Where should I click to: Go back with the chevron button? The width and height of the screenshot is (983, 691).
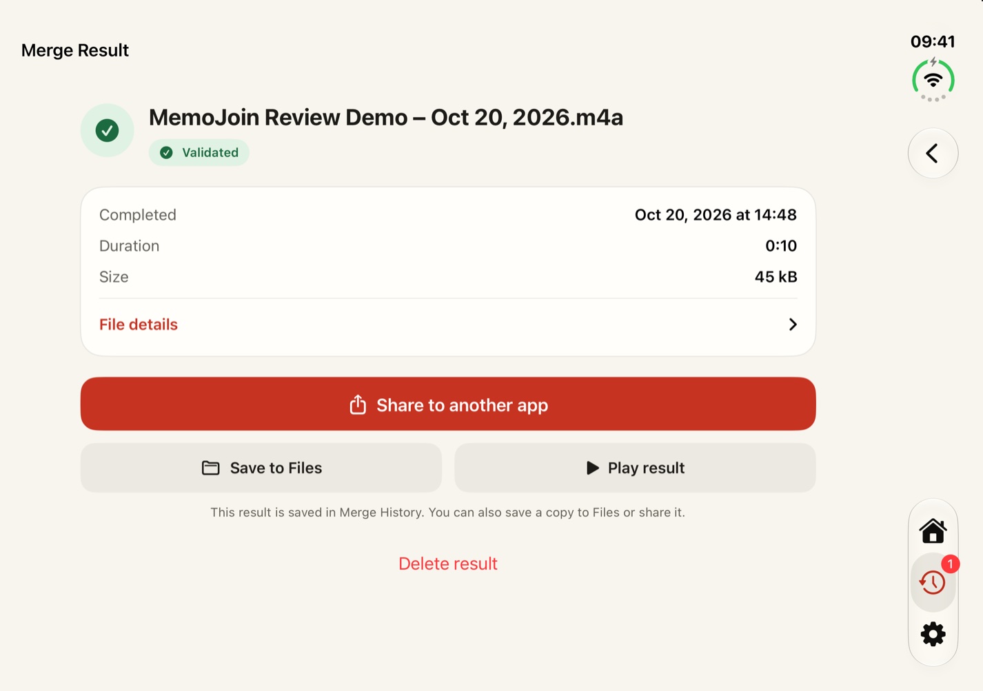pyautogui.click(x=933, y=153)
